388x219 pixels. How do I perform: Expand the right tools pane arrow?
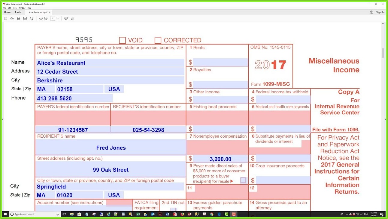[x=385, y=119]
